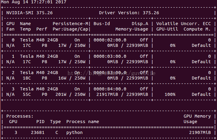Image resolution: width=217 pixels, height=140 pixels.
Task: Click the Memory-Usage column header
Action: 132,29
